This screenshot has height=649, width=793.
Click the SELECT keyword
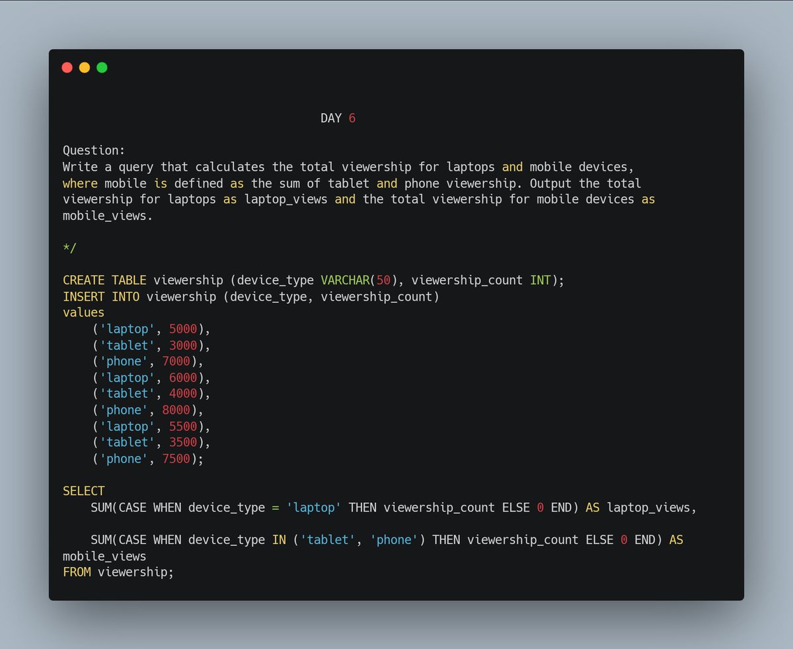tap(83, 491)
